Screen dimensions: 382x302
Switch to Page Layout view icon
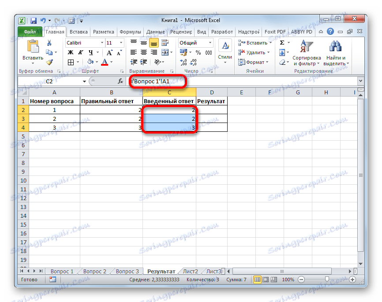coord(266,280)
